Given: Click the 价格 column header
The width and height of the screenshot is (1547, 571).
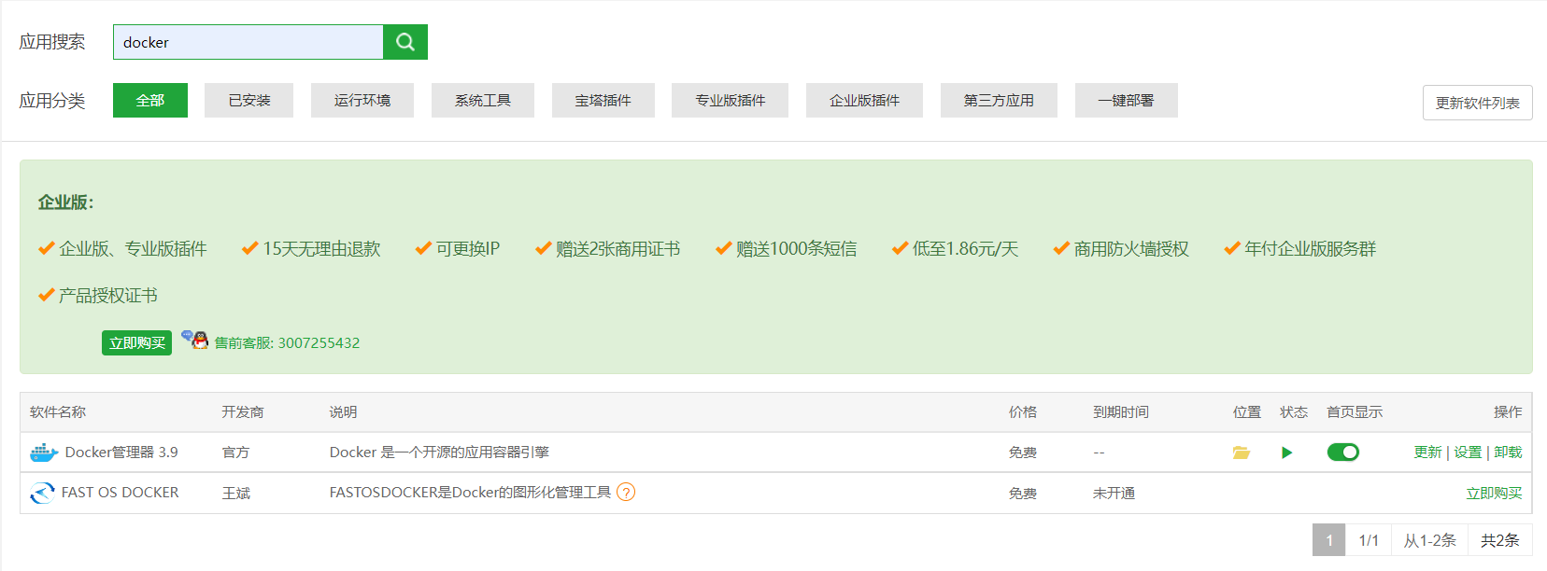Looking at the screenshot, I should point(1023,412).
